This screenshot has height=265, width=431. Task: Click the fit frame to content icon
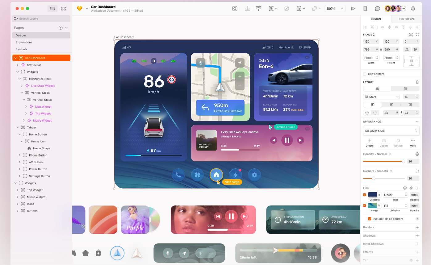point(417,35)
